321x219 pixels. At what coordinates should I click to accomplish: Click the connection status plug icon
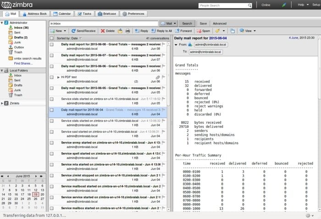[284, 5]
